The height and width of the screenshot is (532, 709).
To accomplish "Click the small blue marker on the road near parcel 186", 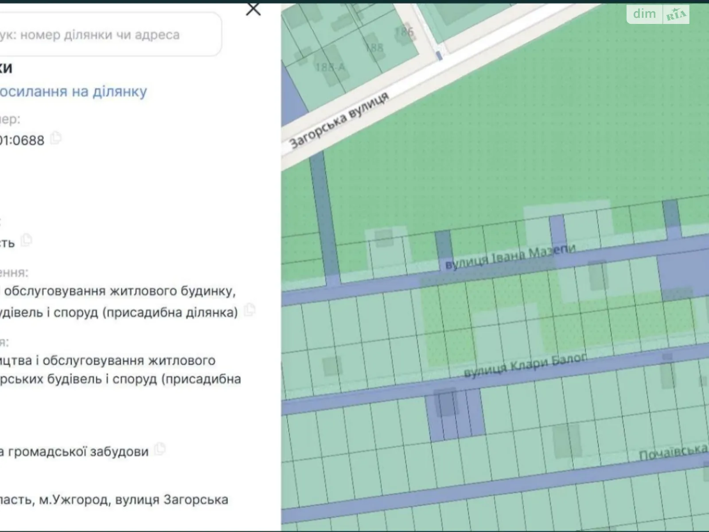I will pyautogui.click(x=439, y=55).
